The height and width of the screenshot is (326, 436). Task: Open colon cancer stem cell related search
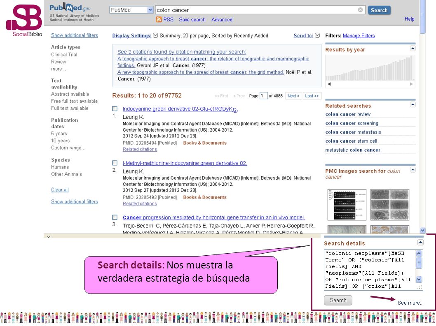click(351, 141)
